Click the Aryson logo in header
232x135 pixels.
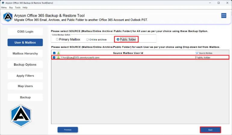pos(8,17)
